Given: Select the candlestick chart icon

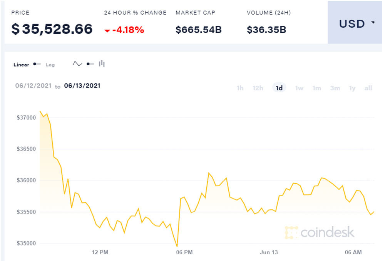Looking at the screenshot, I should 102,64.
